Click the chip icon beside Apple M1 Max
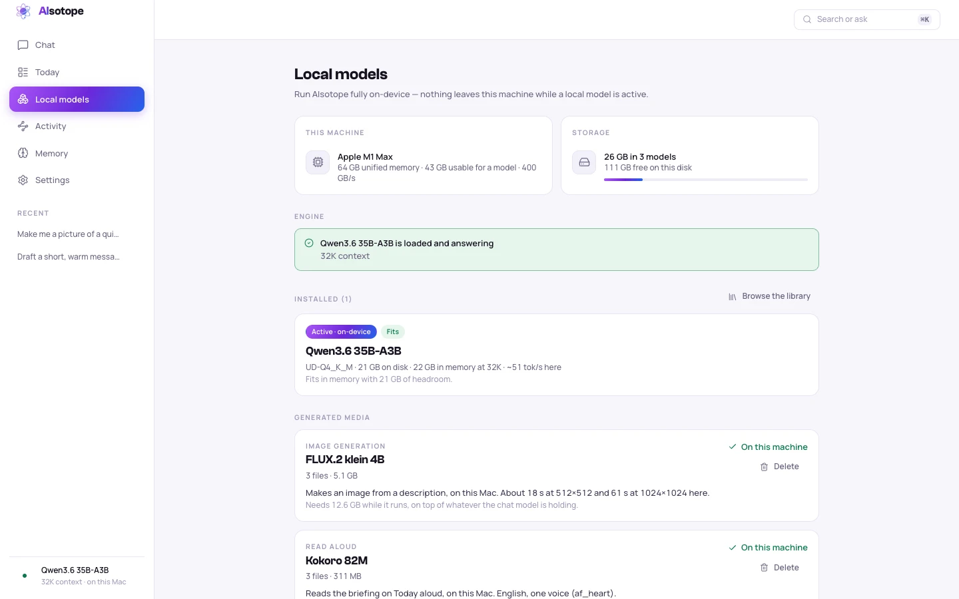Image resolution: width=959 pixels, height=599 pixels. pos(318,162)
